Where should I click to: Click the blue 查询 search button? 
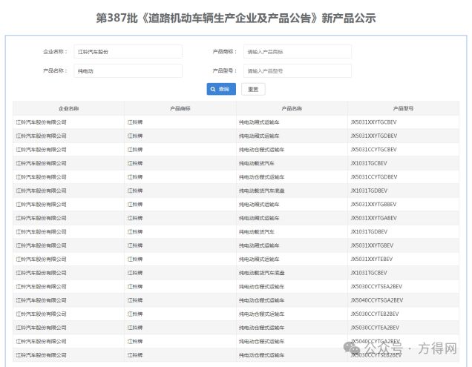coord(221,89)
